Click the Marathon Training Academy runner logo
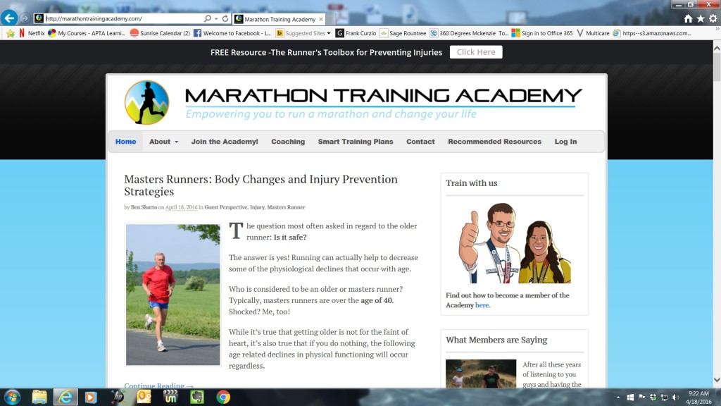721x406 pixels. 146,103
